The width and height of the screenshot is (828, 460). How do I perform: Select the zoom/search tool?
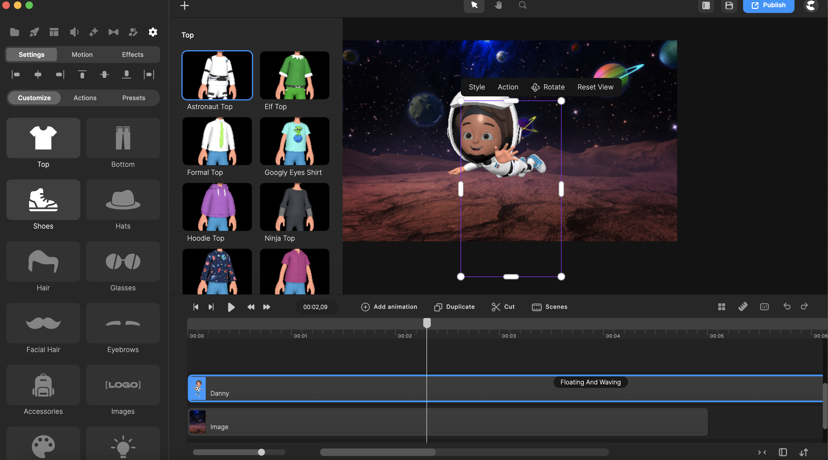(522, 6)
